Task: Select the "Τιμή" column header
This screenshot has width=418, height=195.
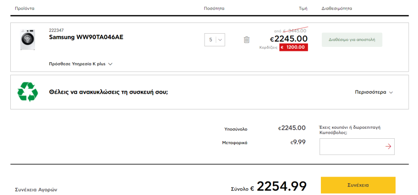Action: [x=303, y=9]
